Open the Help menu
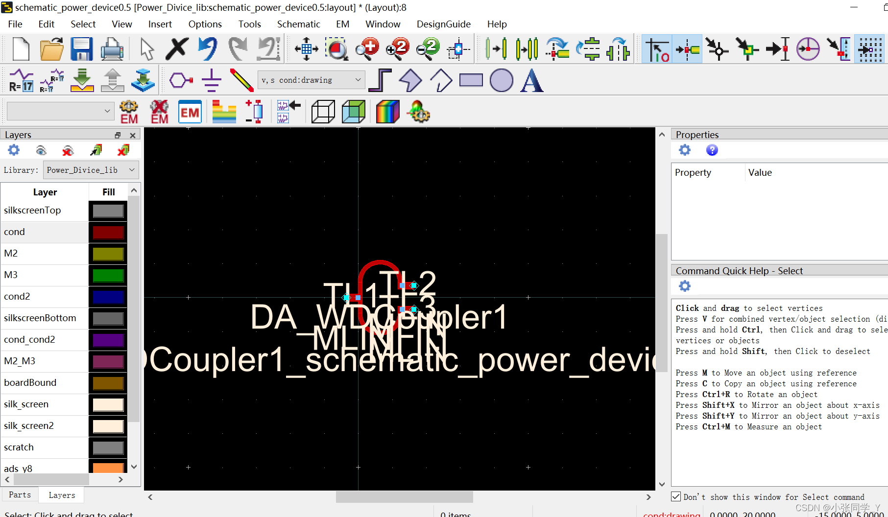 coord(497,24)
